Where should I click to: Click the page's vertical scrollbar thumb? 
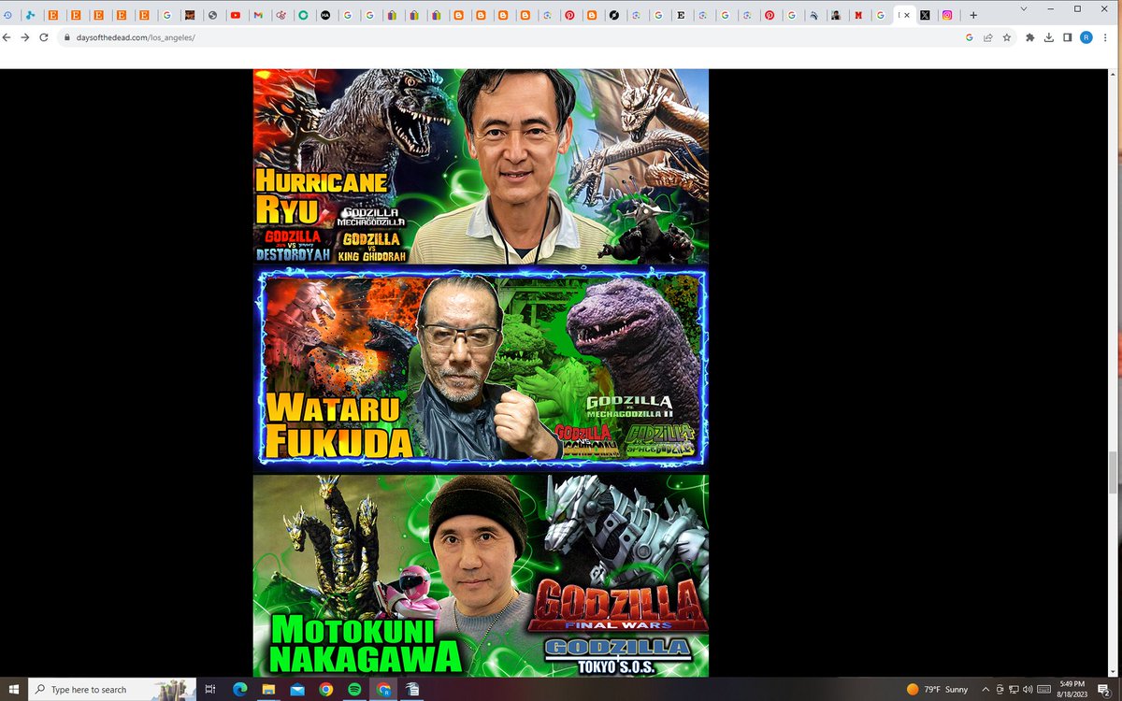point(1114,473)
